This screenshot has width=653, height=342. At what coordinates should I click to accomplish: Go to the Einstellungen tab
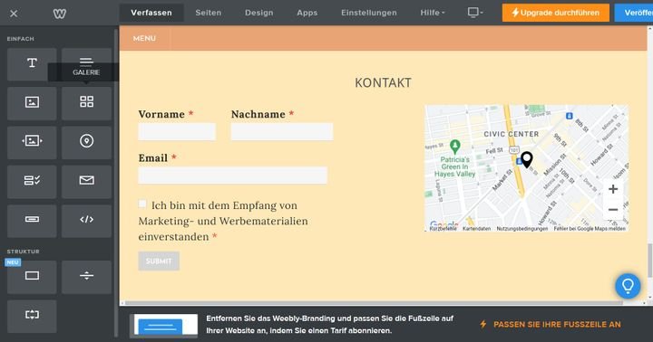369,13
